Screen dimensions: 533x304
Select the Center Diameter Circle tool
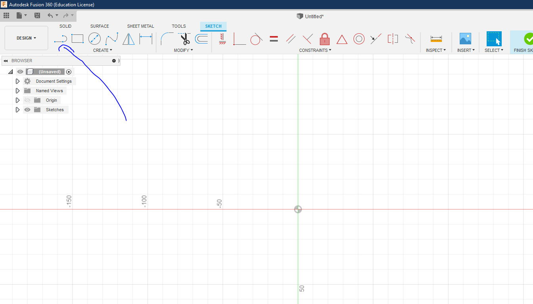pyautogui.click(x=94, y=39)
